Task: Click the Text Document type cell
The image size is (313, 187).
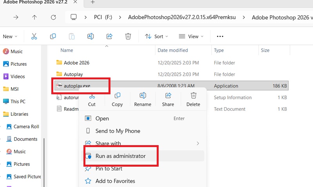Action: tap(230, 109)
